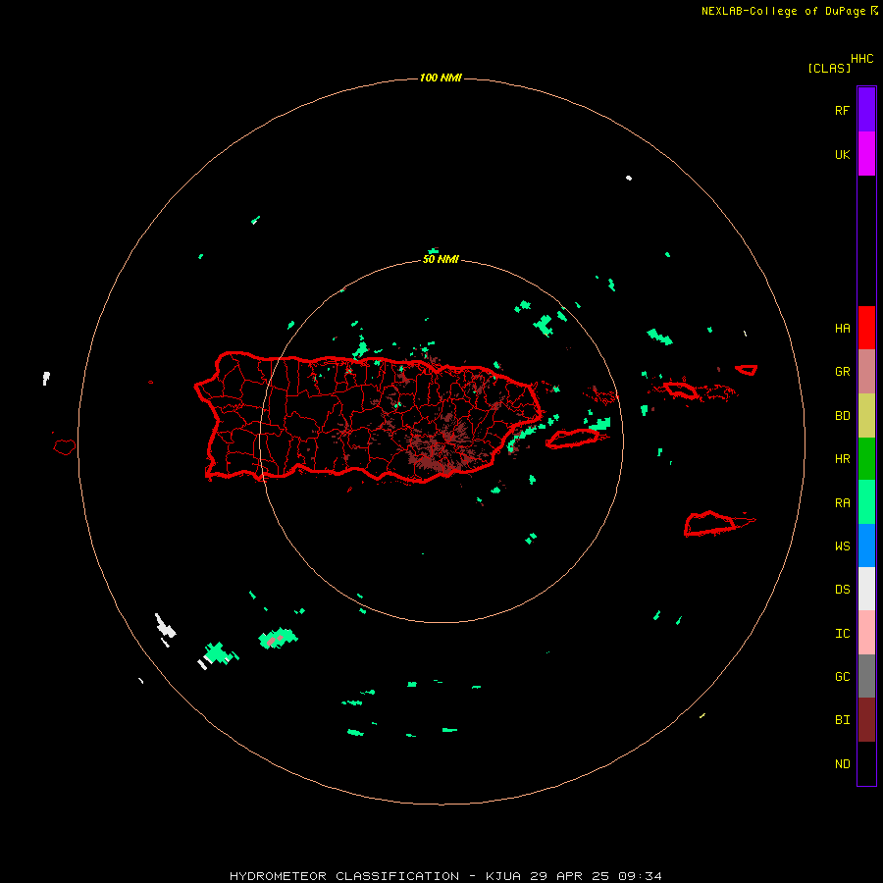Click the GC legend label
Viewport: 883px width, 883px height.
point(842,677)
